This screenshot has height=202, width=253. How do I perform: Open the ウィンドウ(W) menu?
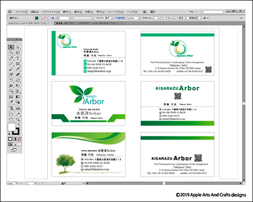pyautogui.click(x=116, y=12)
